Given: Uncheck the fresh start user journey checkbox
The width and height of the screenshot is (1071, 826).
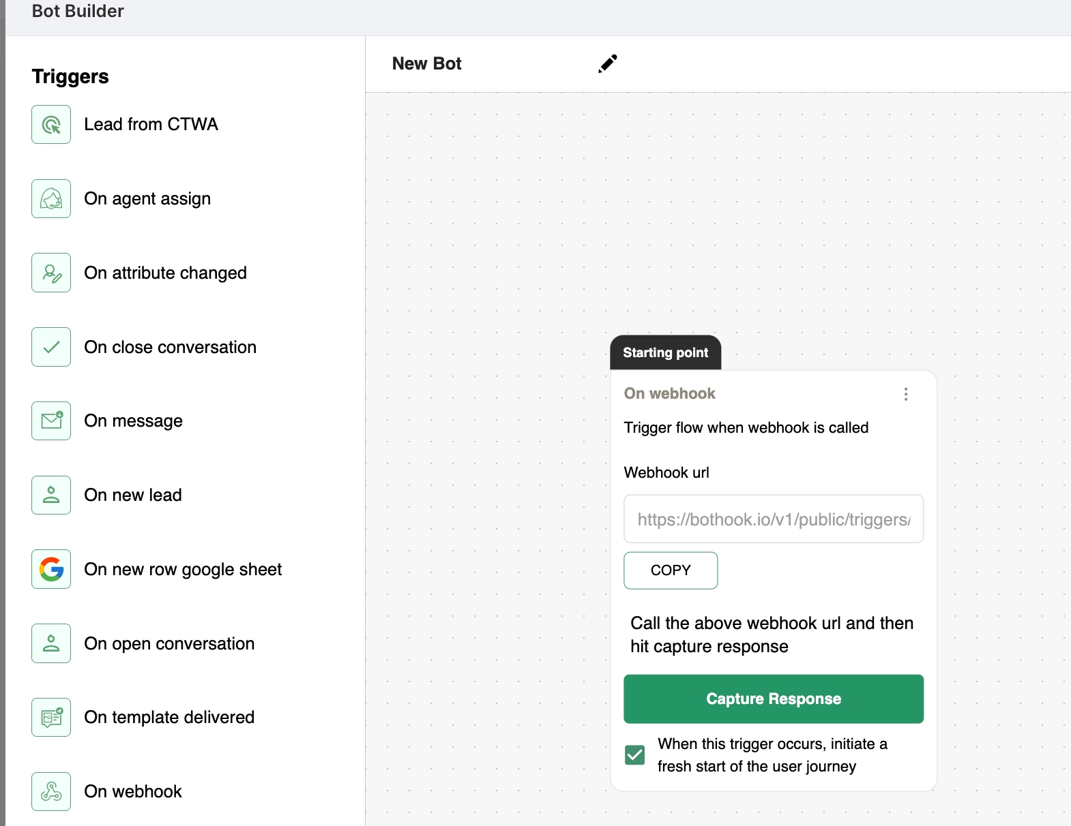Looking at the screenshot, I should coord(634,755).
